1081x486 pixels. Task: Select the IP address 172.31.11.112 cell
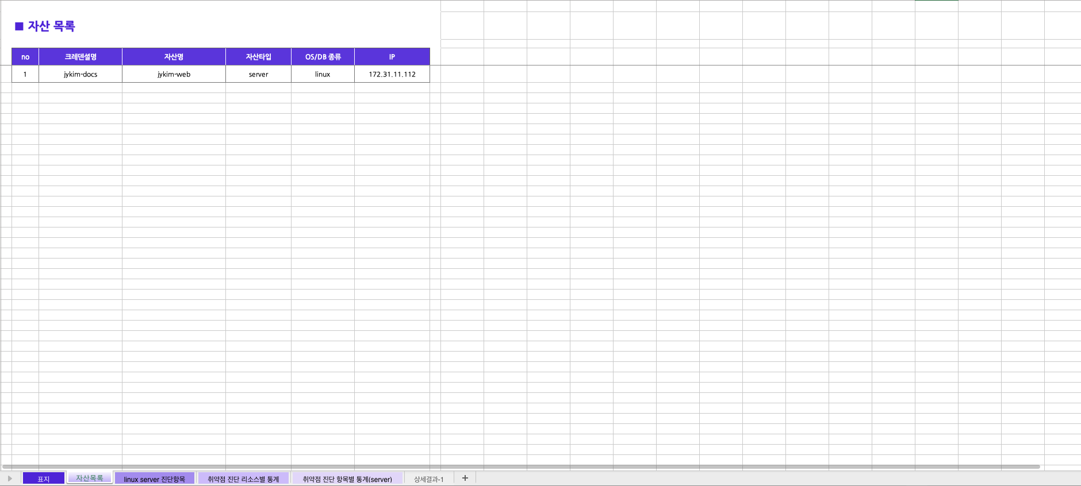coord(392,74)
